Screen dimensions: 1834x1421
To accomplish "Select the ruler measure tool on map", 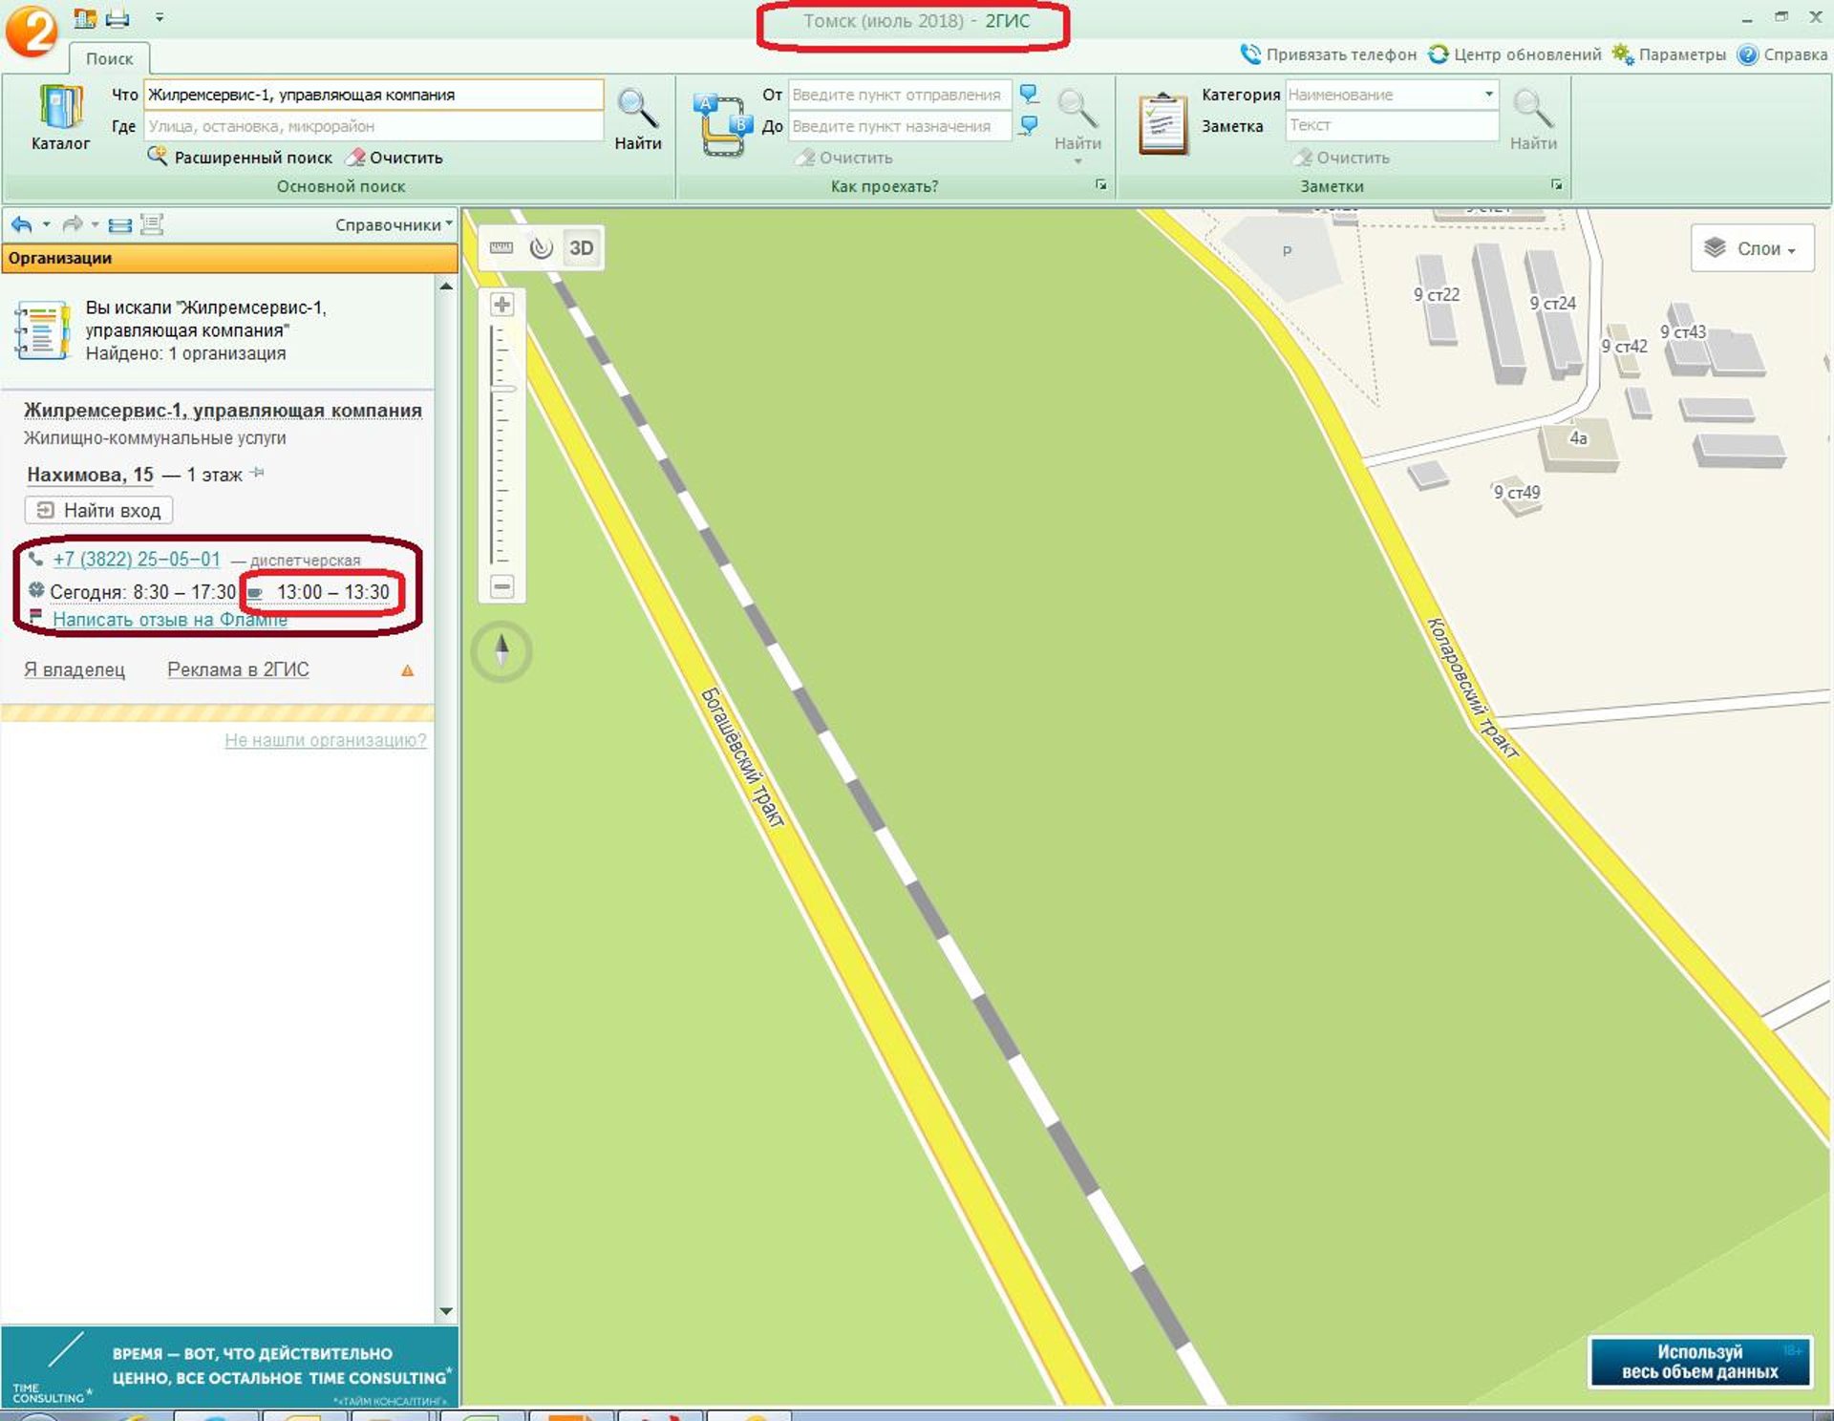I will (501, 248).
